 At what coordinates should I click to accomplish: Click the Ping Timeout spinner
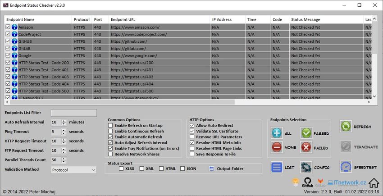[64, 132]
